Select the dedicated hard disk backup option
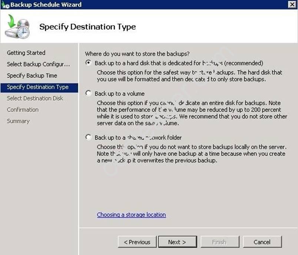The width and height of the screenshot is (298, 255). pos(88,63)
